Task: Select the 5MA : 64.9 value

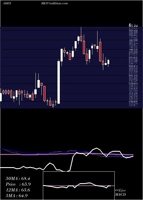Action: (x=17, y=196)
